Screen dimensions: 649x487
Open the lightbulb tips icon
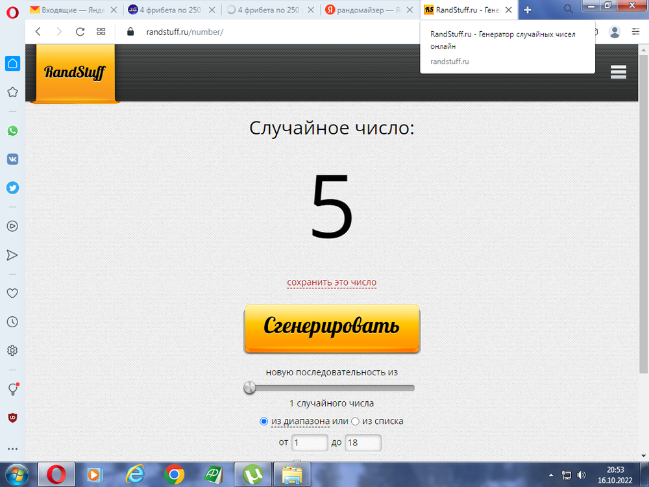point(13,389)
